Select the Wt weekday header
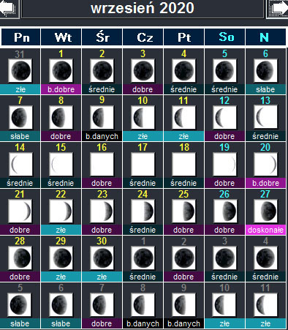 click(61, 37)
